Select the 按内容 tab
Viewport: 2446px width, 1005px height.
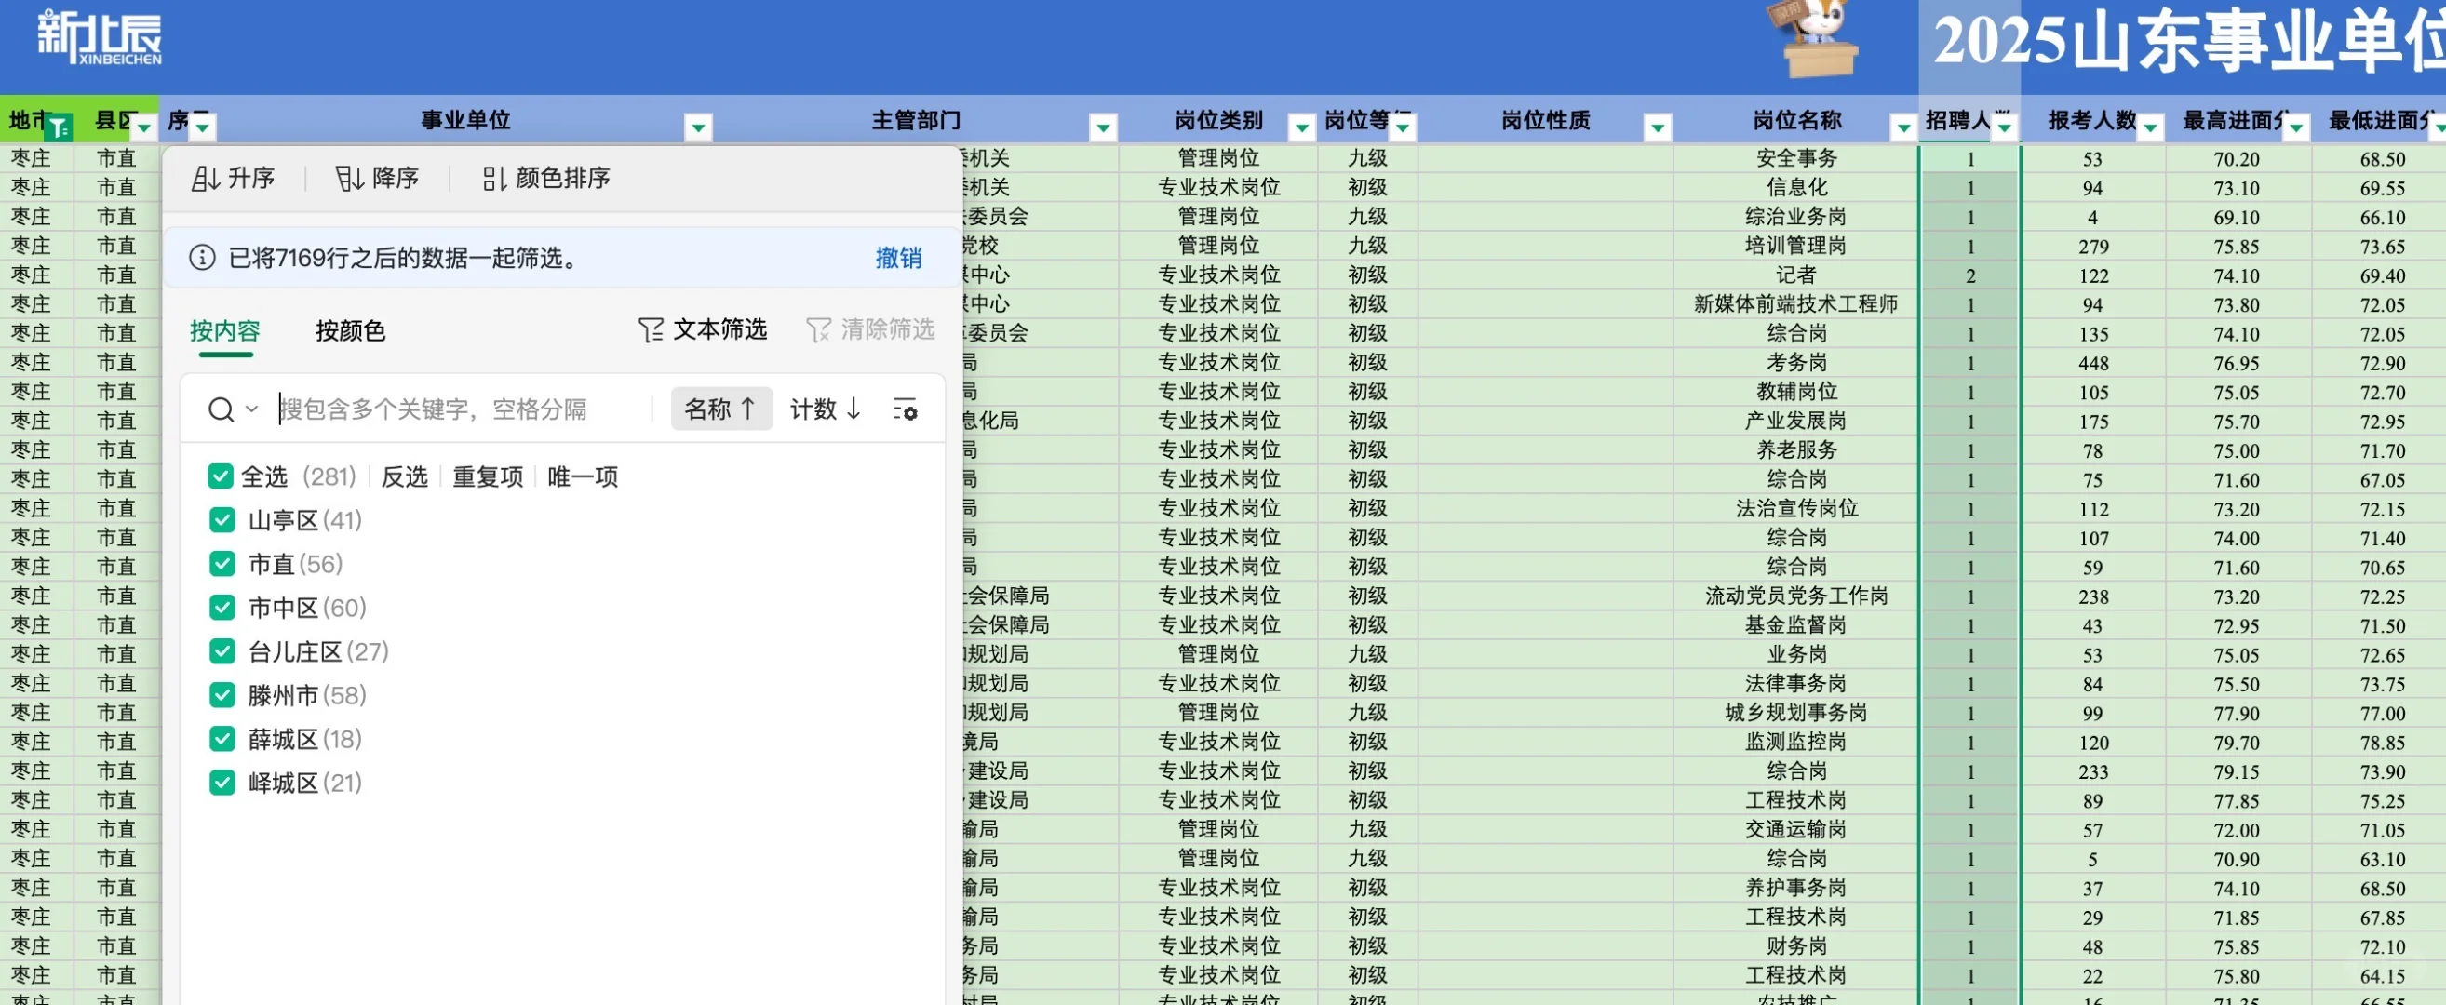tap(225, 331)
